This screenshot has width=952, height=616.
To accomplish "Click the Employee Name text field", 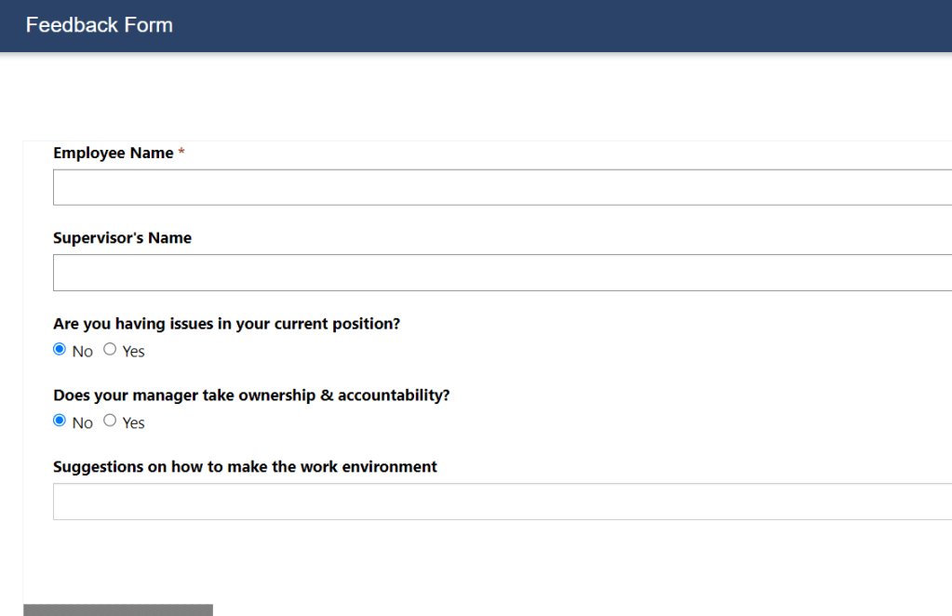I will pos(503,187).
